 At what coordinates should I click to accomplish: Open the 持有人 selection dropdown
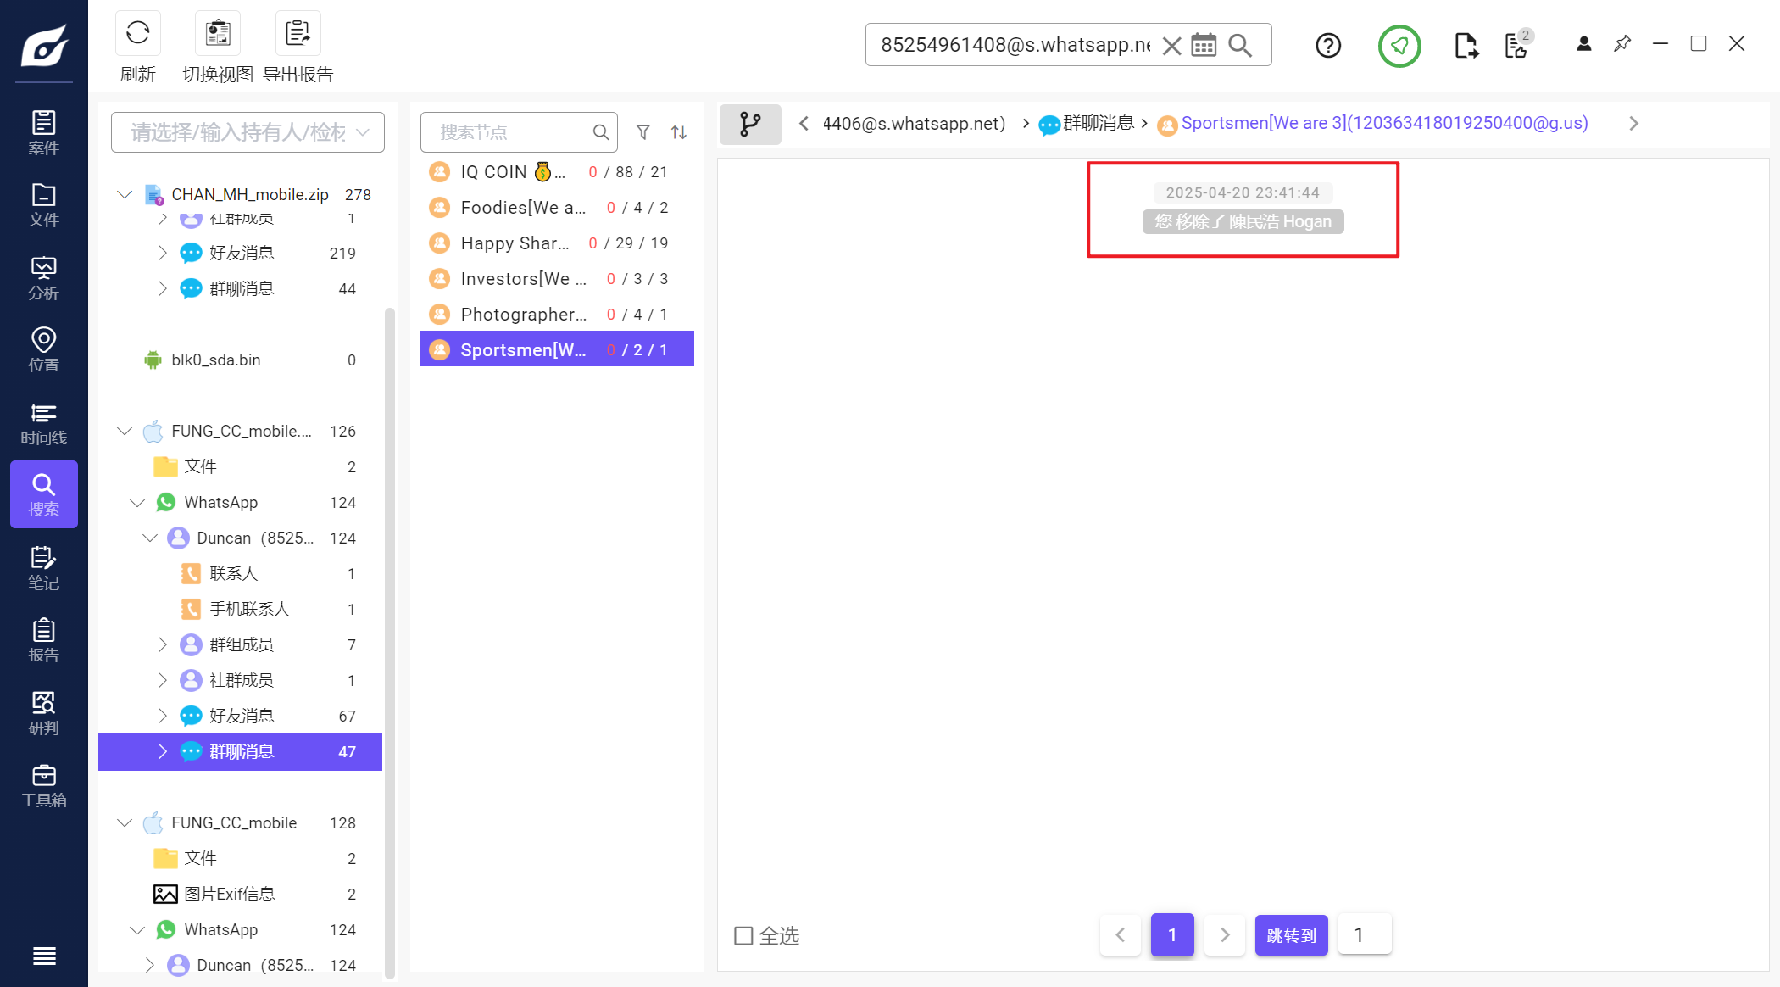coord(248,132)
